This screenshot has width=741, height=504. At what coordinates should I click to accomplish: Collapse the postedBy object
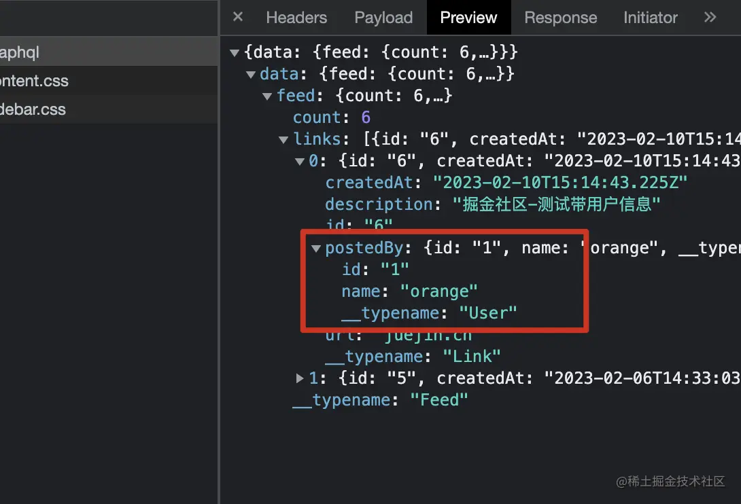[x=316, y=248]
